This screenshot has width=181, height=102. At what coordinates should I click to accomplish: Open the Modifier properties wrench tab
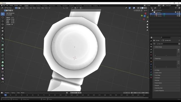click(151, 64)
